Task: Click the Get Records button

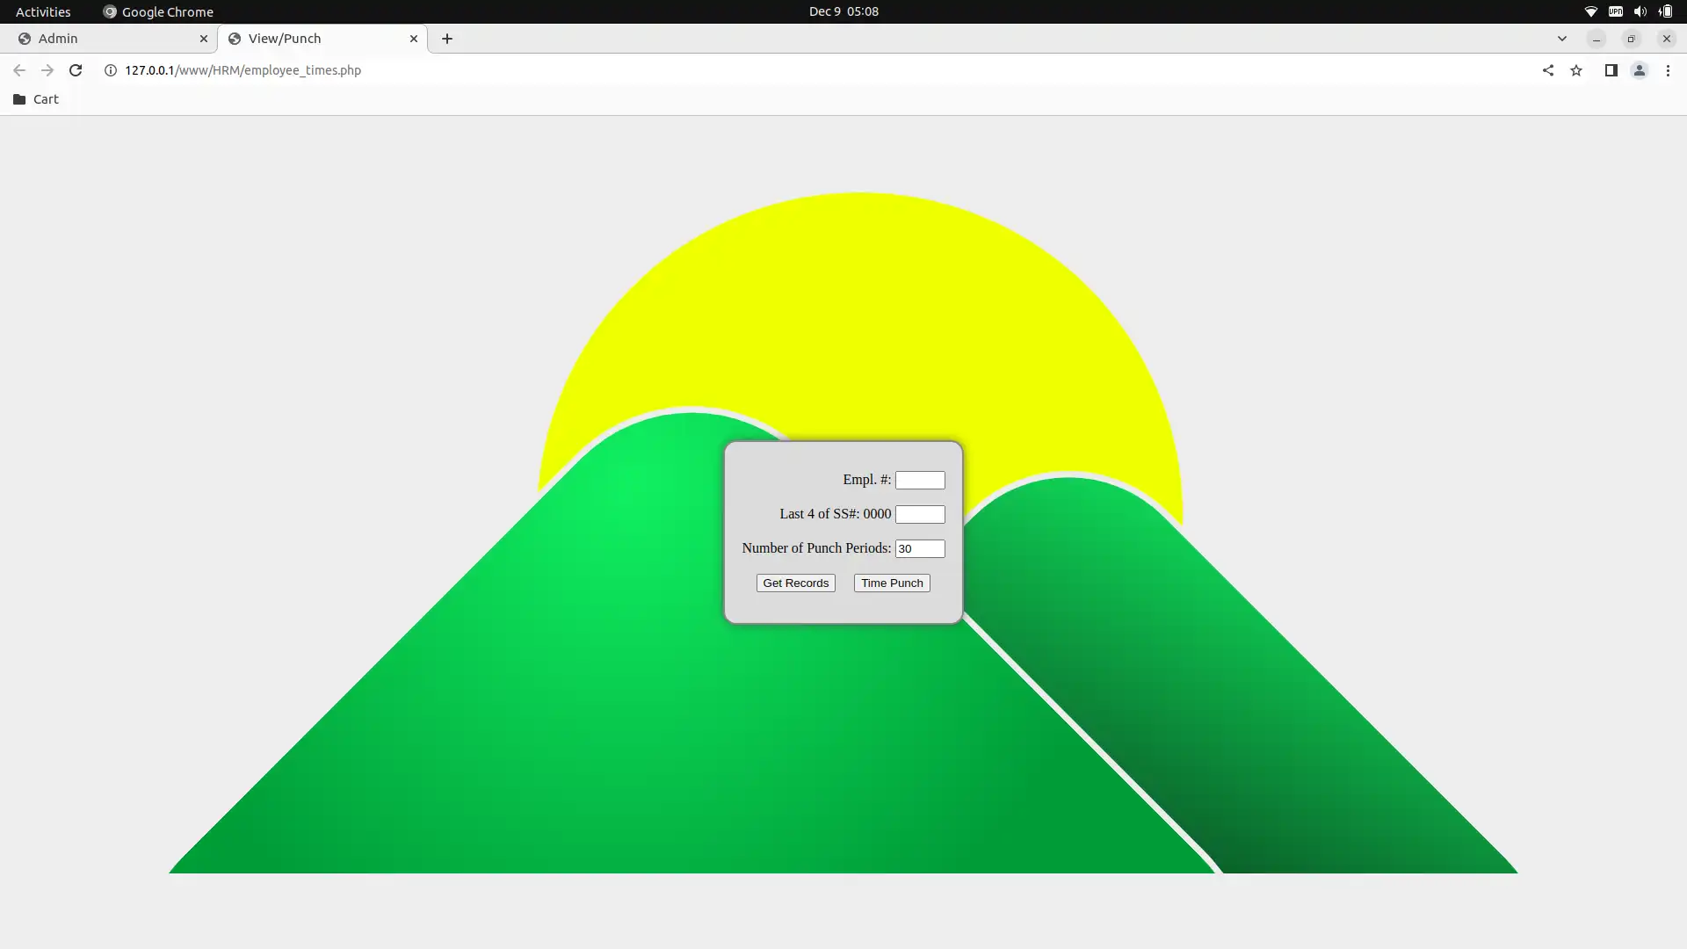Action: pyautogui.click(x=795, y=582)
